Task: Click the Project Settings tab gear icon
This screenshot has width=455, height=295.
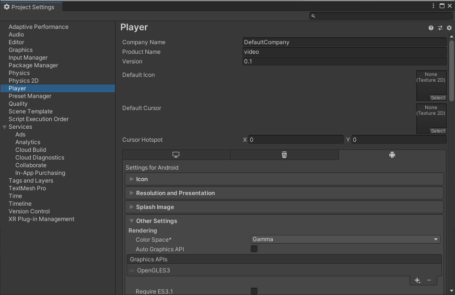Action: [7, 7]
